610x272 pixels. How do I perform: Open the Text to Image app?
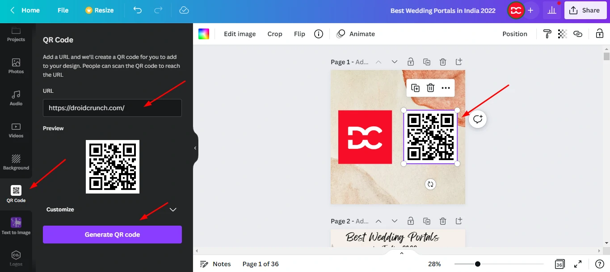(16, 226)
